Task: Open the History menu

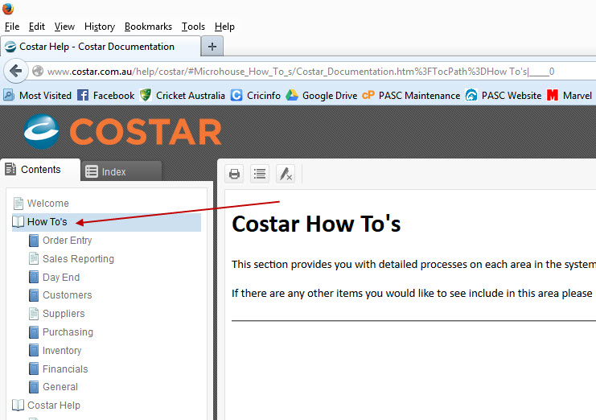Action: click(x=100, y=27)
